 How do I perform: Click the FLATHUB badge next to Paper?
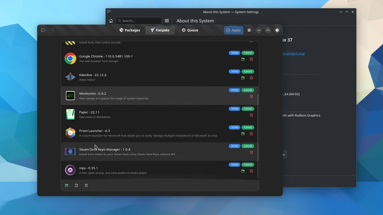pyautogui.click(x=248, y=109)
